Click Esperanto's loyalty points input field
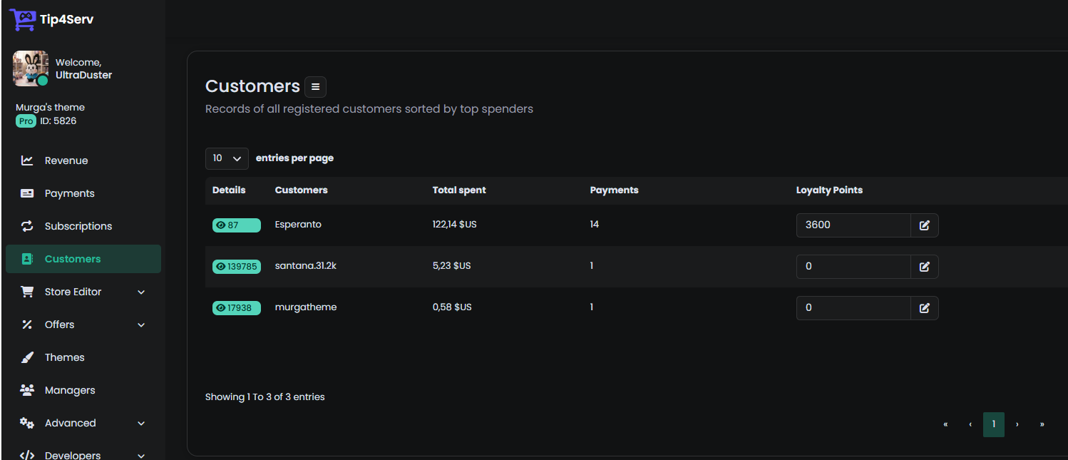 853,225
